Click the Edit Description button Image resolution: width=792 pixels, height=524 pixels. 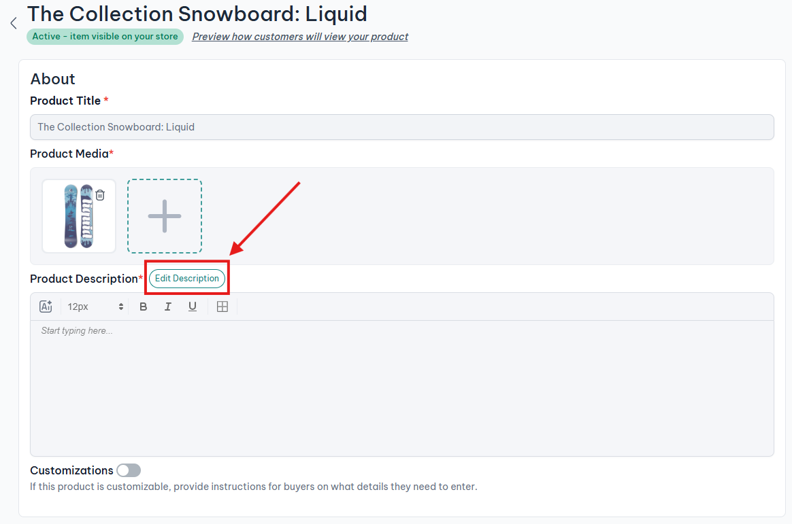tap(187, 279)
